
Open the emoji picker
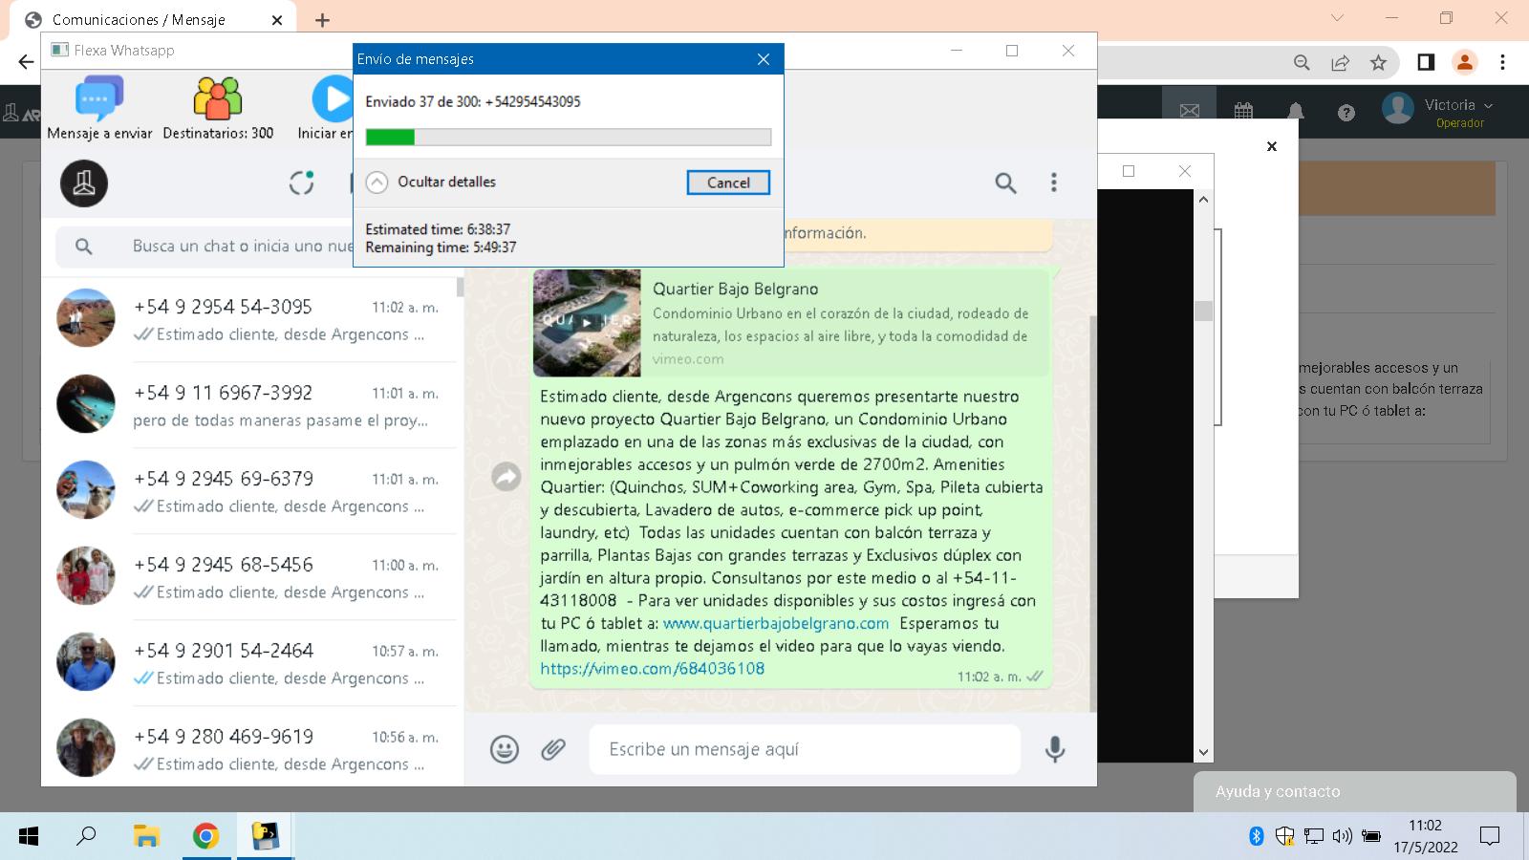[x=505, y=749]
